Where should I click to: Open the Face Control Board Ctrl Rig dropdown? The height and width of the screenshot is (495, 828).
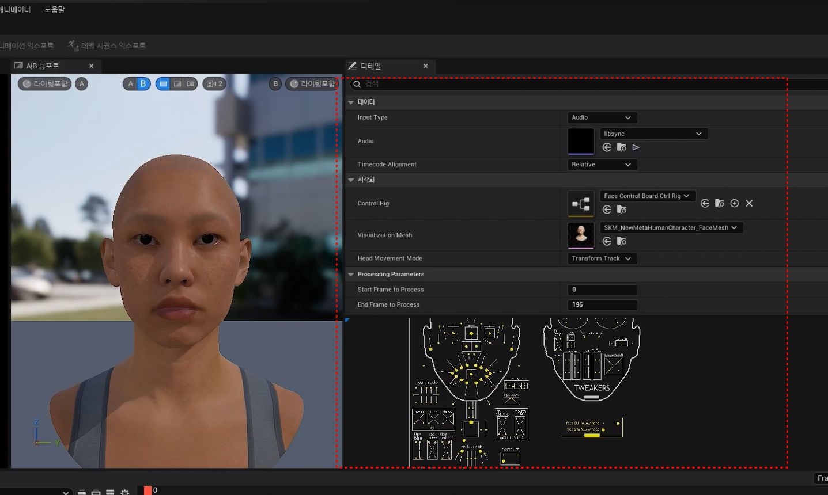tap(648, 196)
